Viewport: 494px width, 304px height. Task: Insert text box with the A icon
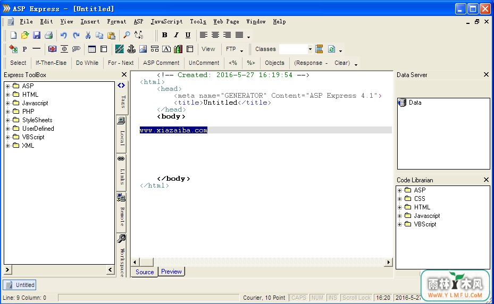tap(166, 49)
